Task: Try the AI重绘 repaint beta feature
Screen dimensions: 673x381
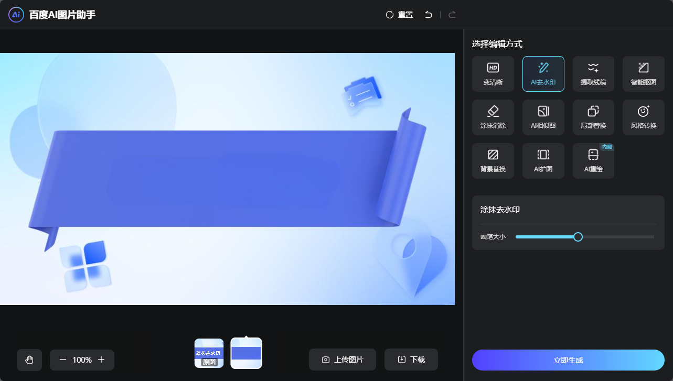Action: [x=593, y=160]
